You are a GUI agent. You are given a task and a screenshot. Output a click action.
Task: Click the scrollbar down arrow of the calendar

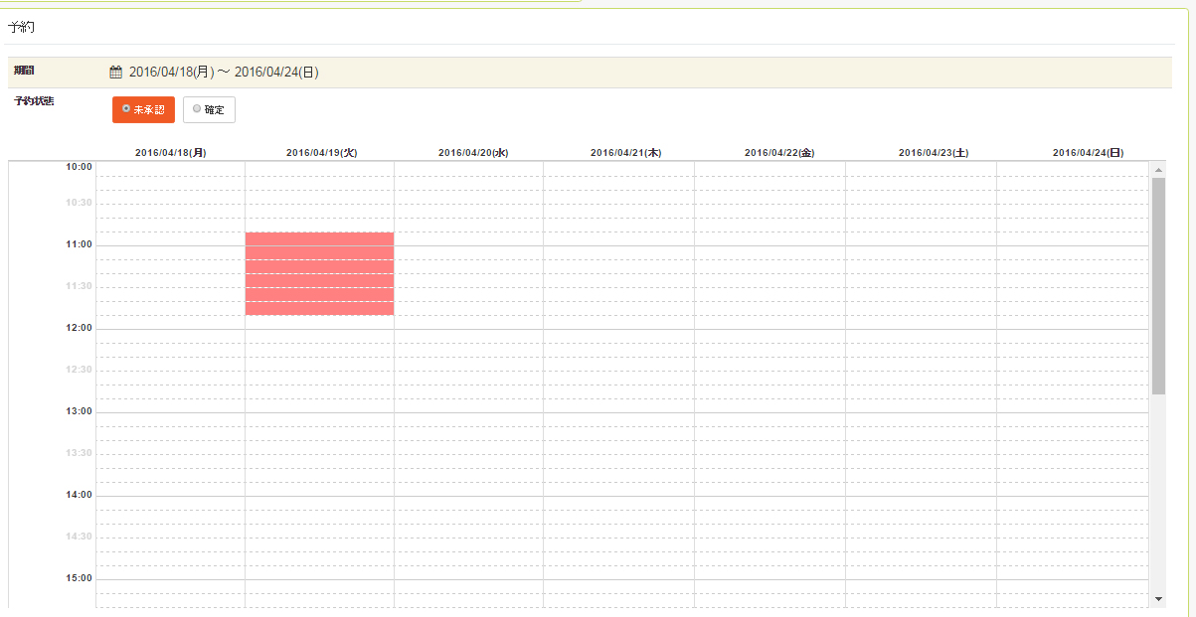pos(1158,599)
